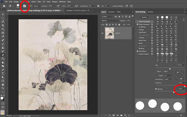The image size is (187, 117).
Task: Click the lock all padlock icon
Action: click(x=119, y=25)
